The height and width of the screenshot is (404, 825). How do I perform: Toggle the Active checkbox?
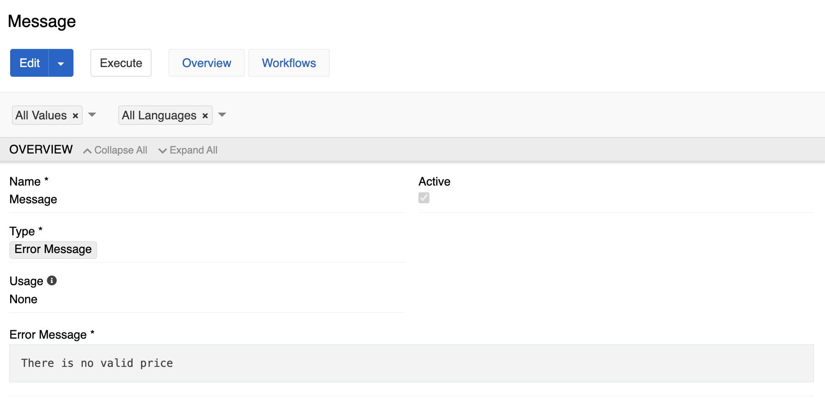[424, 198]
